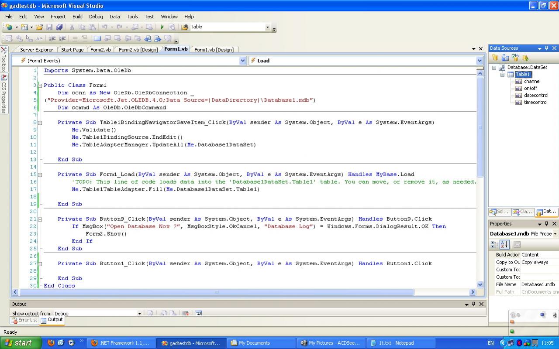Image resolution: width=559 pixels, height=349 pixels.
Task: Undo the last edit from the toolbar
Action: click(104, 27)
